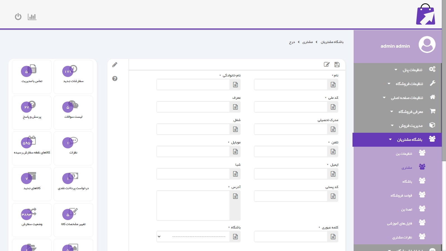Expand تنظیمات پنل sidebar menu
This screenshot has width=446, height=251.
tap(412, 70)
